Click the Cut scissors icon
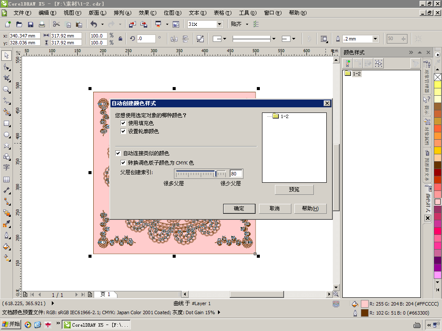This screenshot has width=442, height=331. coord(57,24)
